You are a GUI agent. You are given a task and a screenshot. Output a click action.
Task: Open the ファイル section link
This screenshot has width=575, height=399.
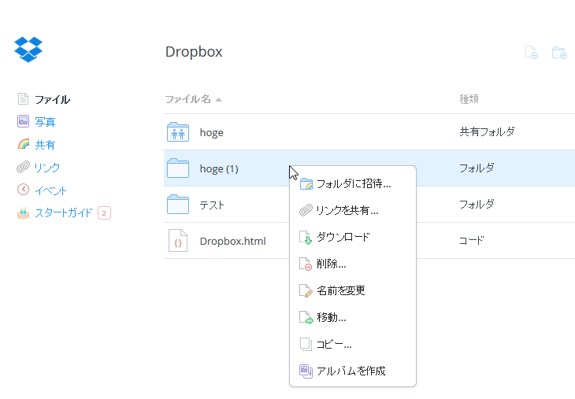coord(52,99)
